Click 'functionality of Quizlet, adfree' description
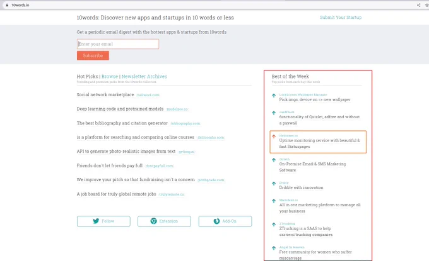Viewport: 429px width, 261px height. 319,120
